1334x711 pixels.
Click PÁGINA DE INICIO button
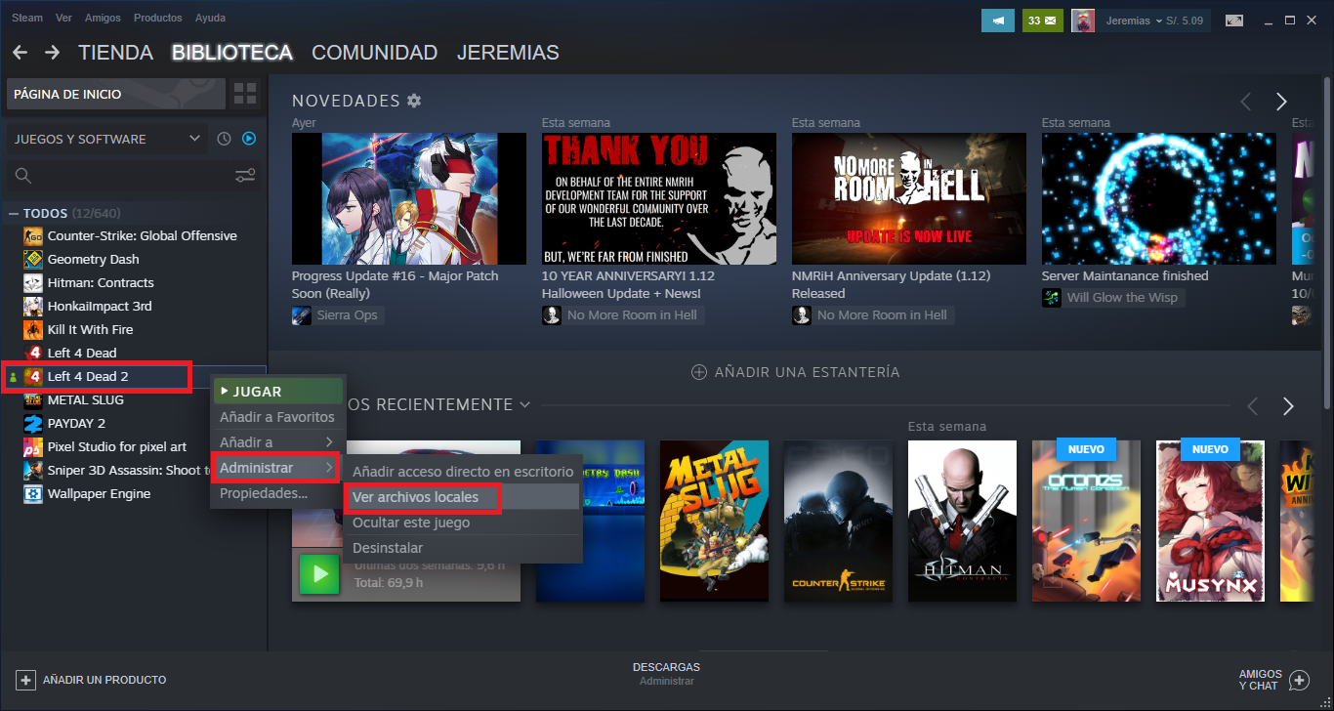pos(116,95)
